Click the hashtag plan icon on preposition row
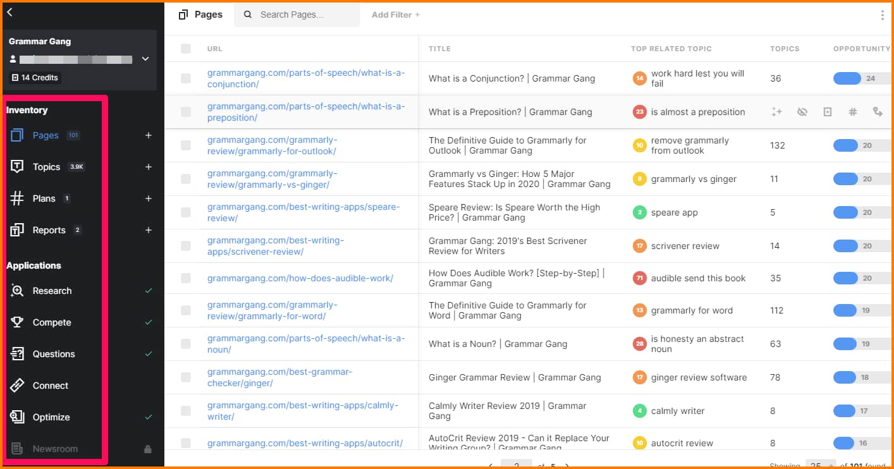 pos(852,112)
